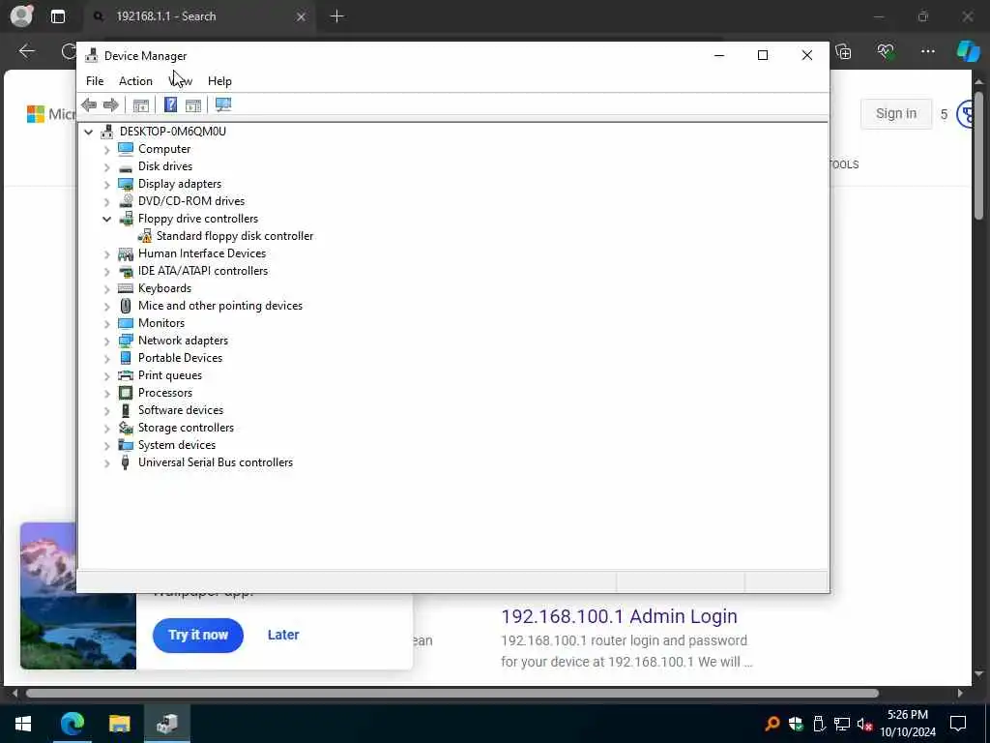
Task: Collapse the Floppy drive controllers chevron
Action: click(x=106, y=220)
